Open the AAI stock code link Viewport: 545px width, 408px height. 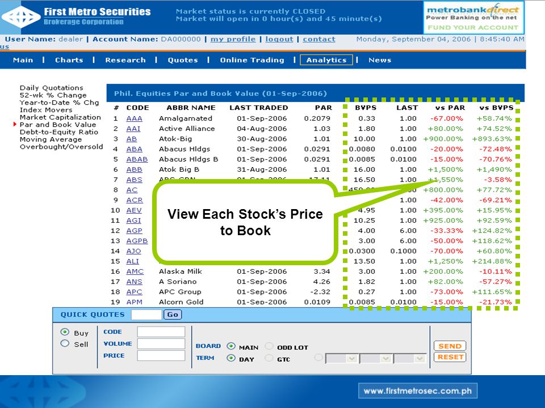coord(133,129)
